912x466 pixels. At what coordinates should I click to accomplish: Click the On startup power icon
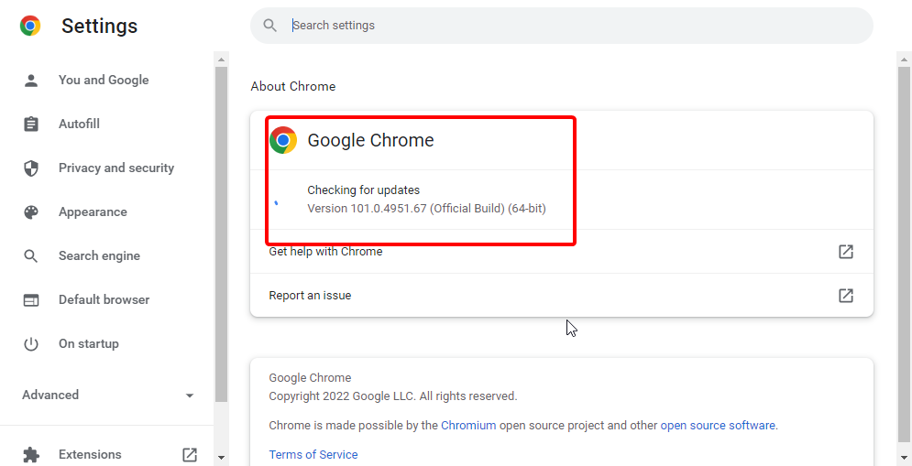tap(31, 344)
